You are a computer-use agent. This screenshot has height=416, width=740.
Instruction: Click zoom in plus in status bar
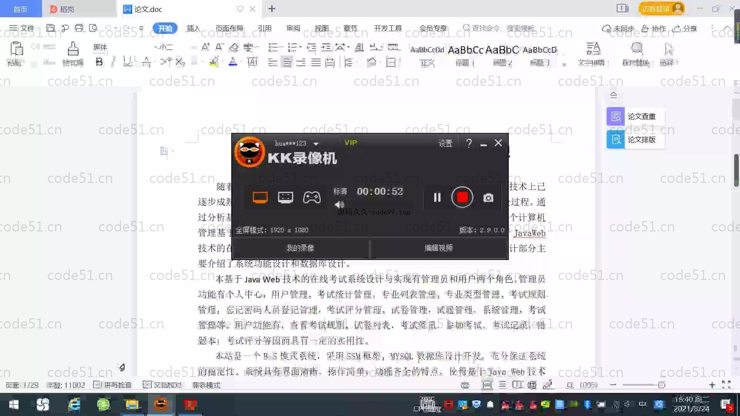[712, 385]
